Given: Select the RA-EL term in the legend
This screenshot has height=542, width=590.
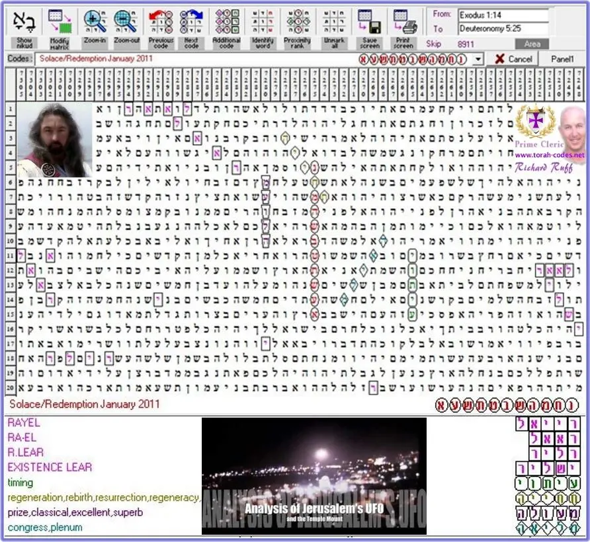Looking at the screenshot, I should point(22,438).
